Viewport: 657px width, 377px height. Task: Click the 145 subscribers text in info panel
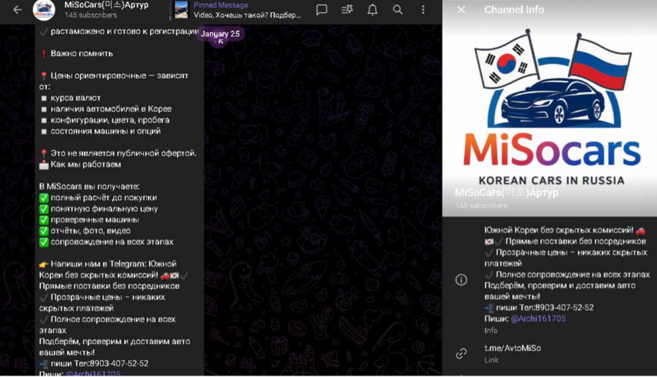point(481,206)
